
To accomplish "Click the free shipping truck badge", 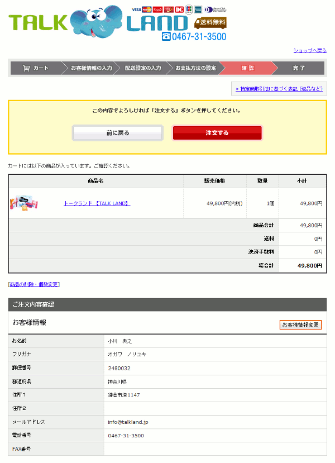I will (x=210, y=22).
